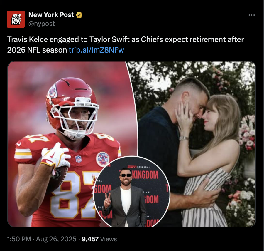The height and width of the screenshot is (251, 264).
Task: Open the photo of player in 87 jersey
Action: coord(67,144)
